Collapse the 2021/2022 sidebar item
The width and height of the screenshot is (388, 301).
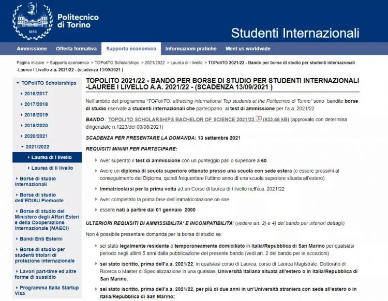pos(37,147)
